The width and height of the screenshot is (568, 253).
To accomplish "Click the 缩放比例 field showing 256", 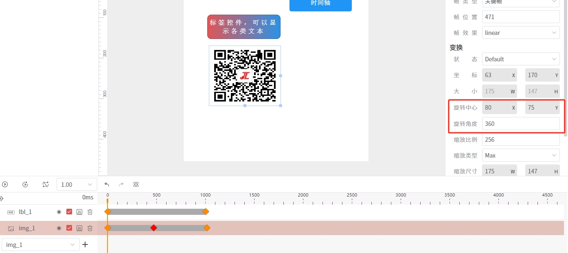I will [x=521, y=140].
